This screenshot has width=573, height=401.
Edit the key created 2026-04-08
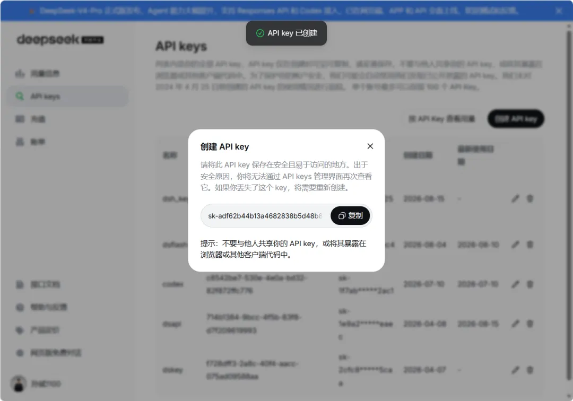coord(515,324)
